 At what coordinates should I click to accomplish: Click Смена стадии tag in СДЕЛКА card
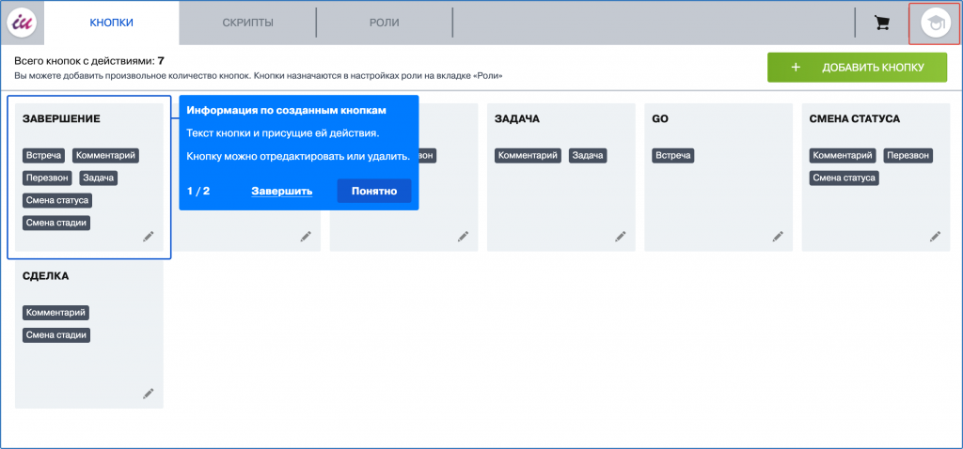click(x=56, y=334)
